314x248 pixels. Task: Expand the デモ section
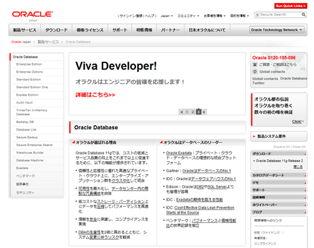pos(279,182)
